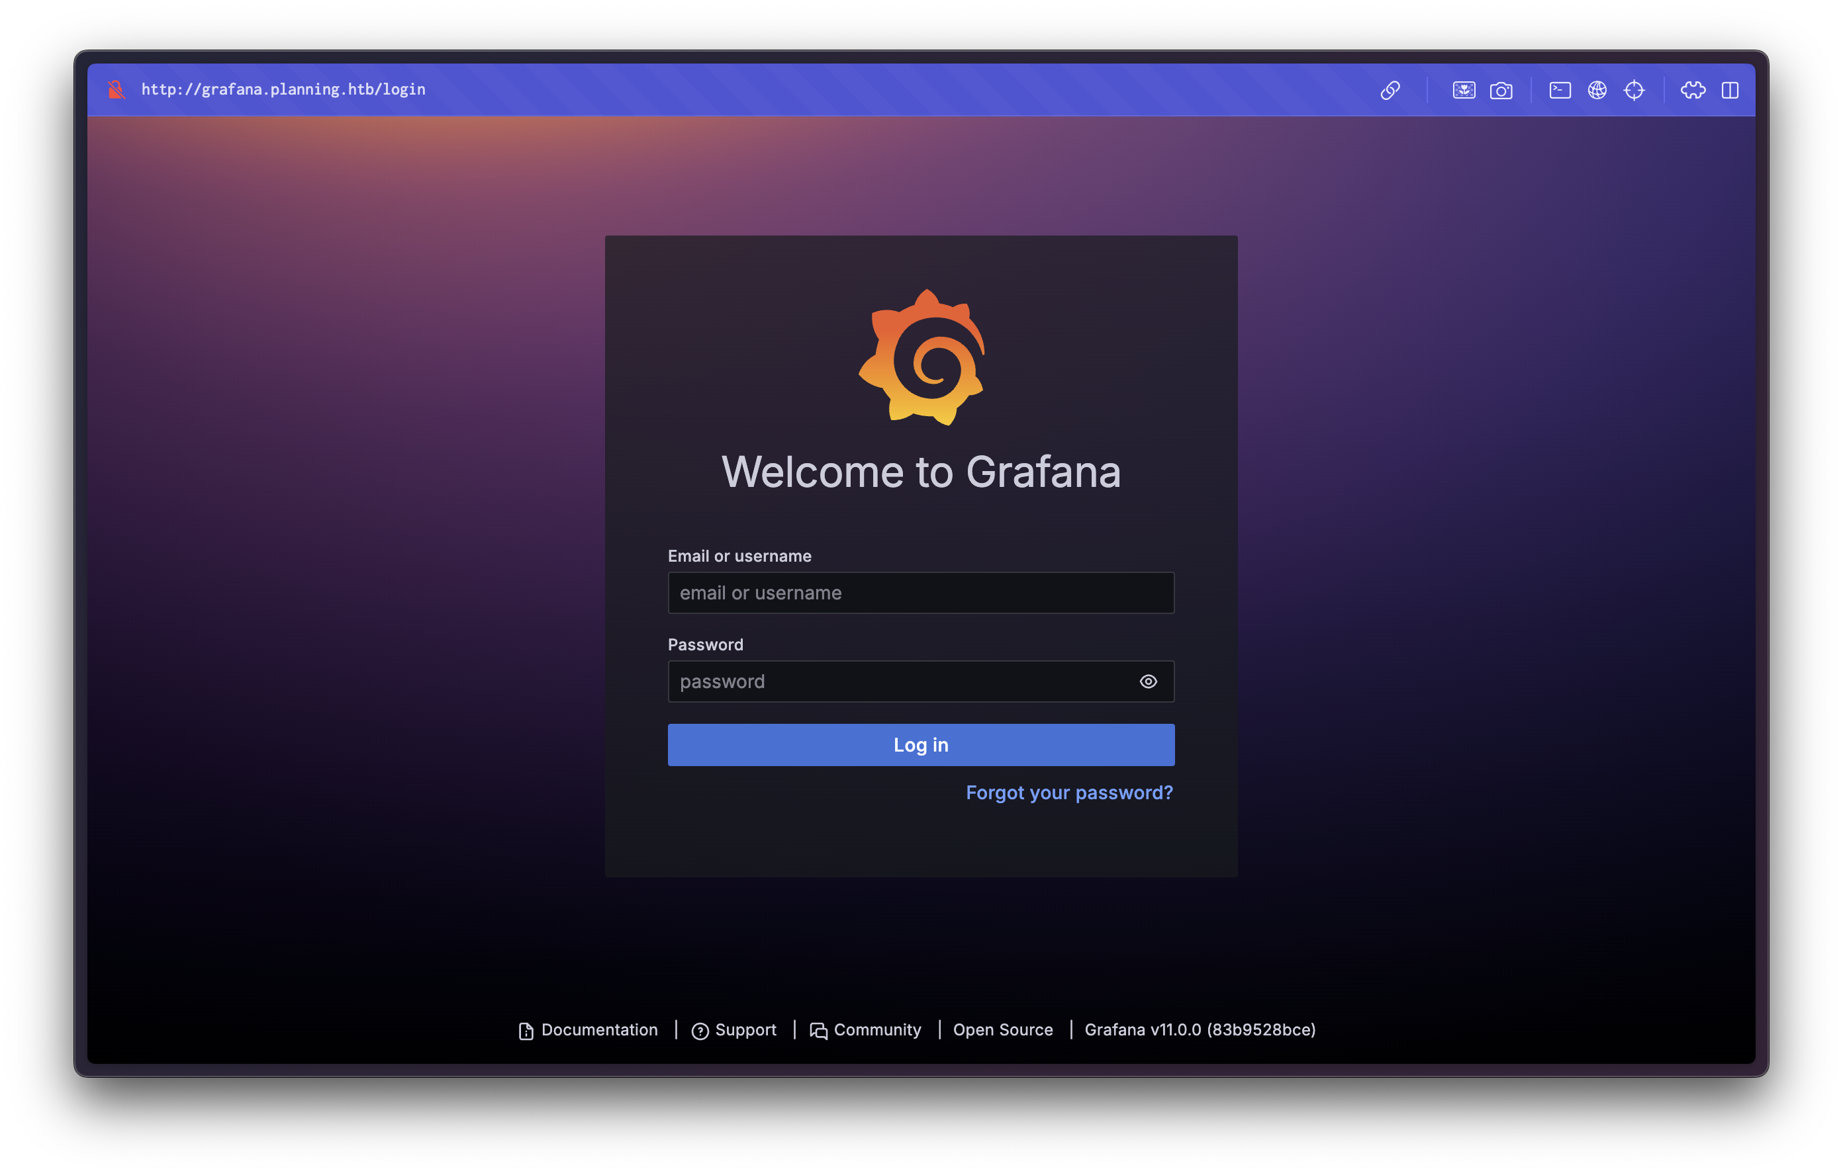The image size is (1843, 1175).
Task: Open the Open Source footer link
Action: pyautogui.click(x=1003, y=1029)
